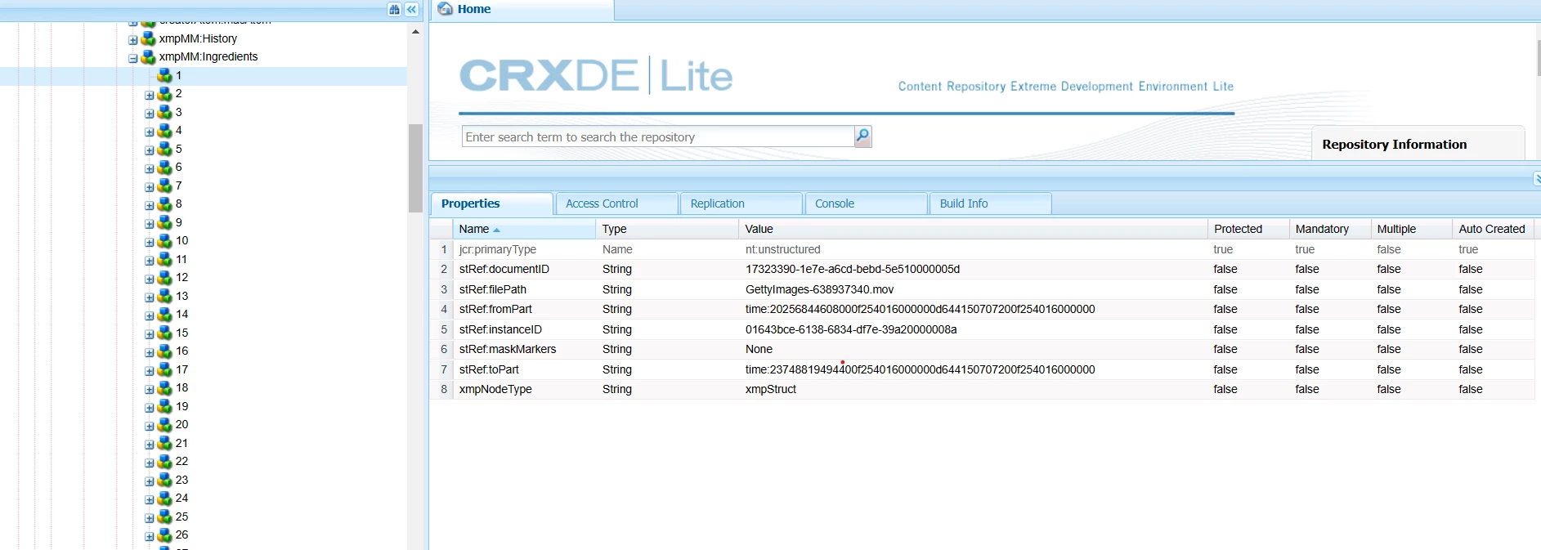Select tree item 19
Screen dimensions: 1541x550
[x=181, y=406]
